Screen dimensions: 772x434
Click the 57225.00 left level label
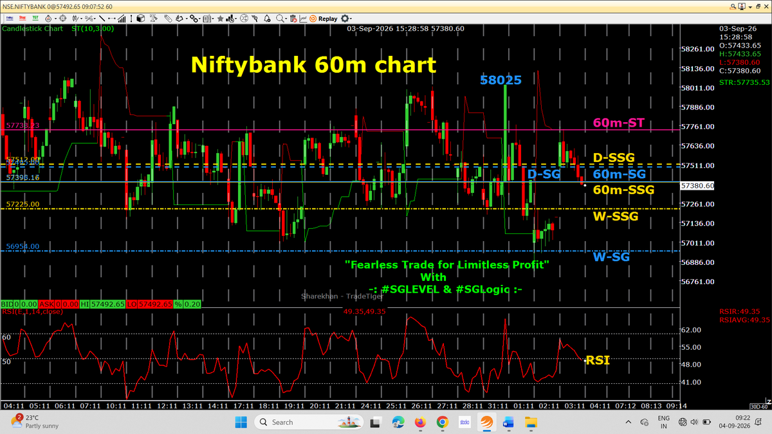click(23, 204)
